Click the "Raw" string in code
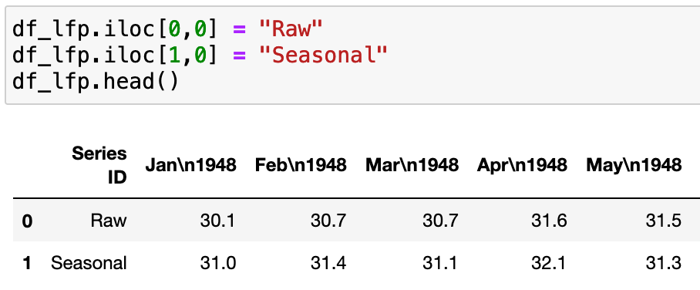Image resolution: width=700 pixels, height=290 pixels. pos(291,30)
